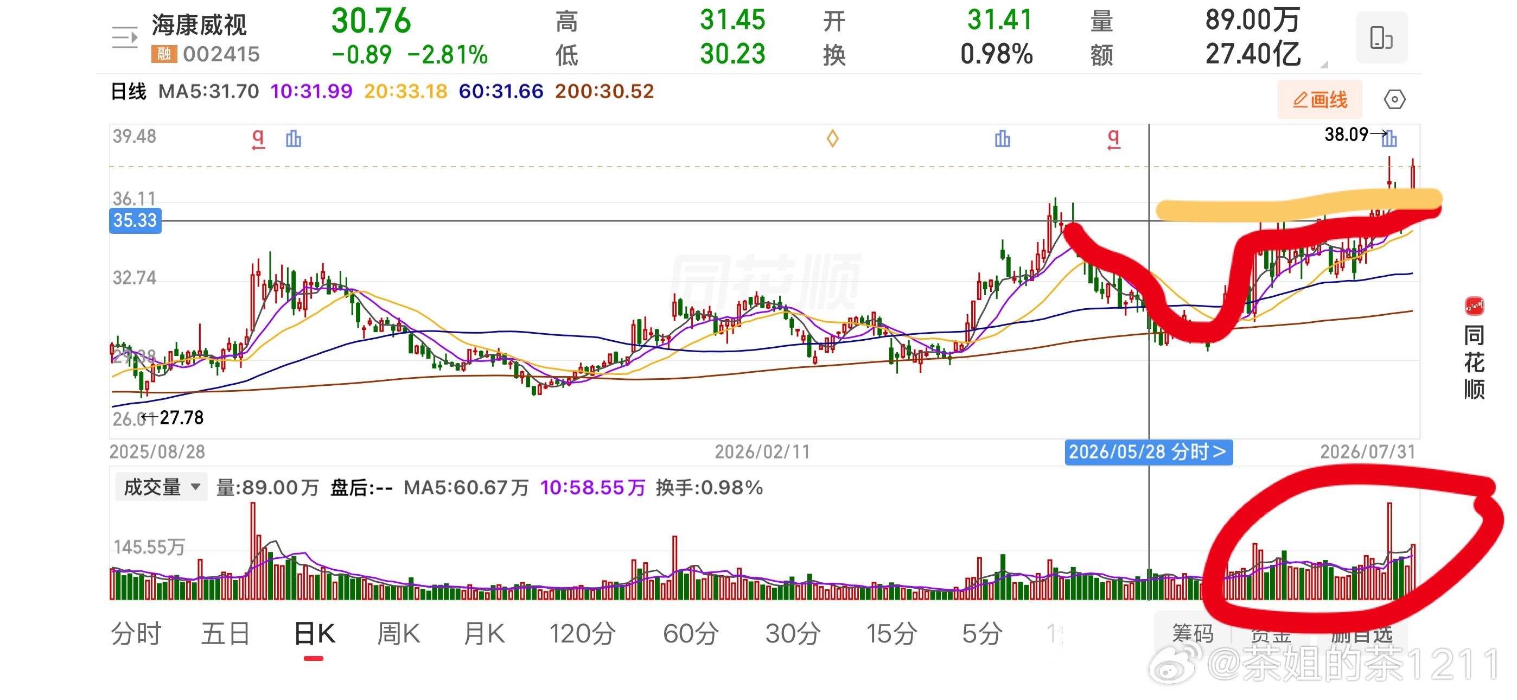Open the 2026/05/28 分时 link
The width and height of the screenshot is (1517, 700).
click(1149, 452)
